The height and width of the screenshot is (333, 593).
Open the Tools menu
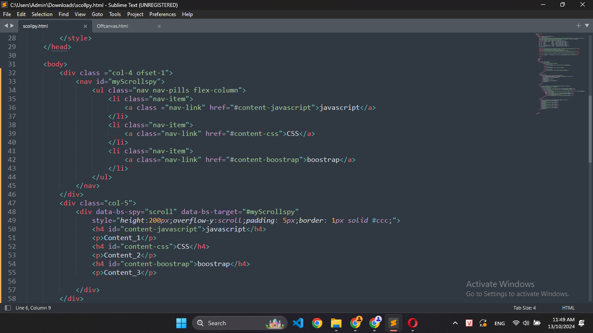click(115, 14)
